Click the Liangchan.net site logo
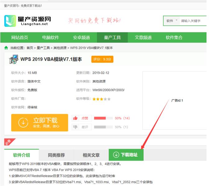Image resolution: width=209 pixels, height=186 pixels. pyautogui.click(x=27, y=21)
